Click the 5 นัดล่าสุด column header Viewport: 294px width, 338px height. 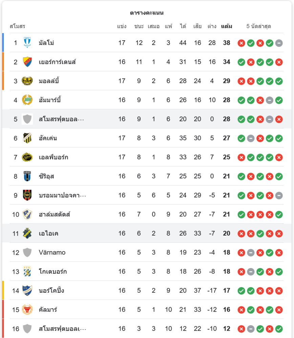[x=258, y=26]
